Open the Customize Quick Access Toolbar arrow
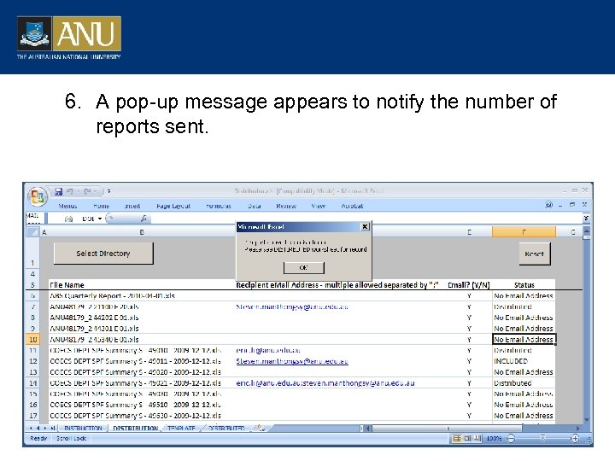Image resolution: width=615 pixels, height=461 pixels. click(x=108, y=191)
